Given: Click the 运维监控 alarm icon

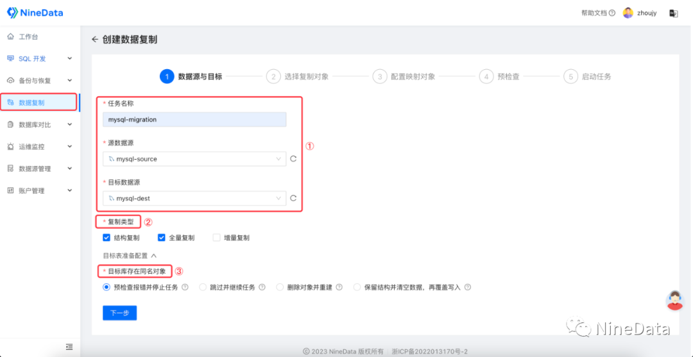Looking at the screenshot, I should point(11,147).
